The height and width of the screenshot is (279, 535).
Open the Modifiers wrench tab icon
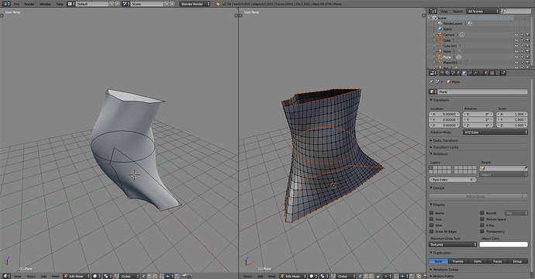(x=475, y=73)
